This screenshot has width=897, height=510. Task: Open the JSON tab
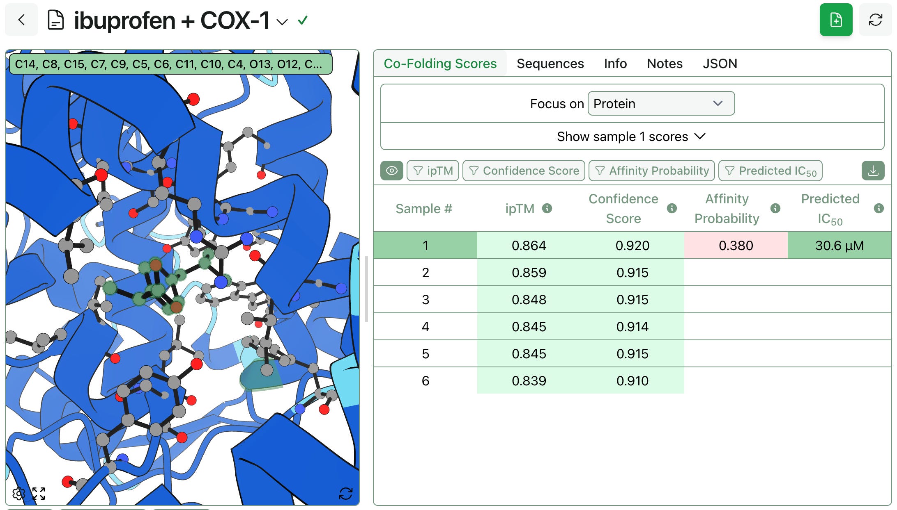point(720,64)
